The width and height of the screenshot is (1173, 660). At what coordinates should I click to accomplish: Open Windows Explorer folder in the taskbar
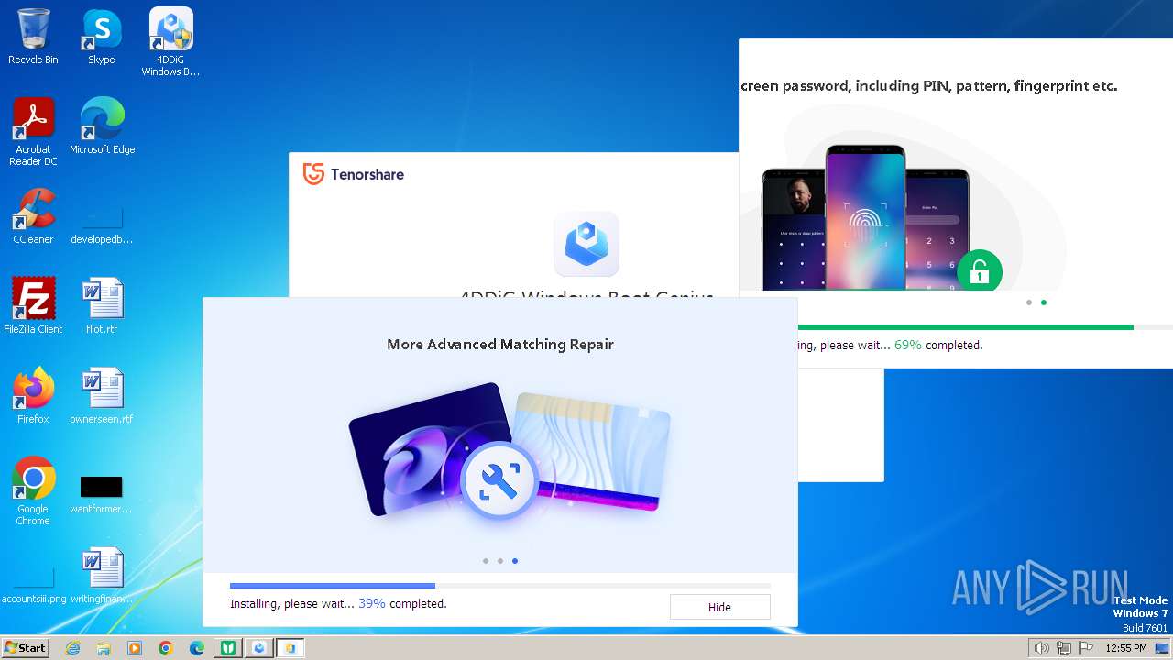104,648
